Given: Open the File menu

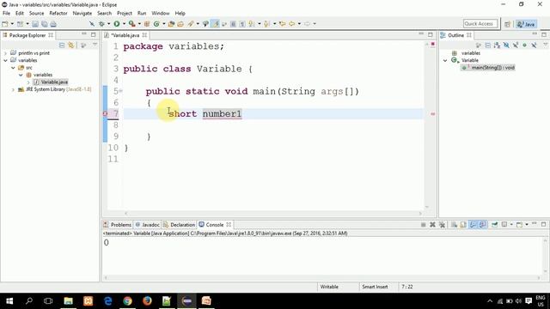Looking at the screenshot, I should (x=6, y=14).
